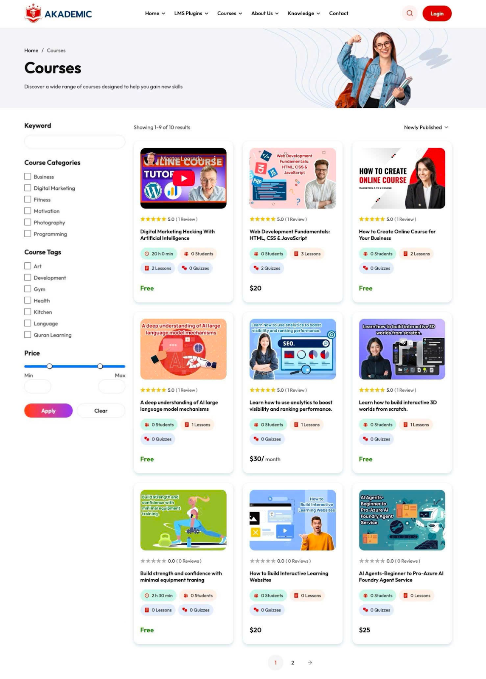Expand the Knowledge navigation dropdown
486x679 pixels.
[x=303, y=14]
